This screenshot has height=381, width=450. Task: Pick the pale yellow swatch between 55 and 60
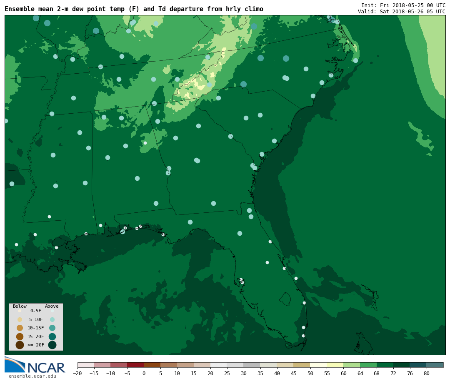335,365
